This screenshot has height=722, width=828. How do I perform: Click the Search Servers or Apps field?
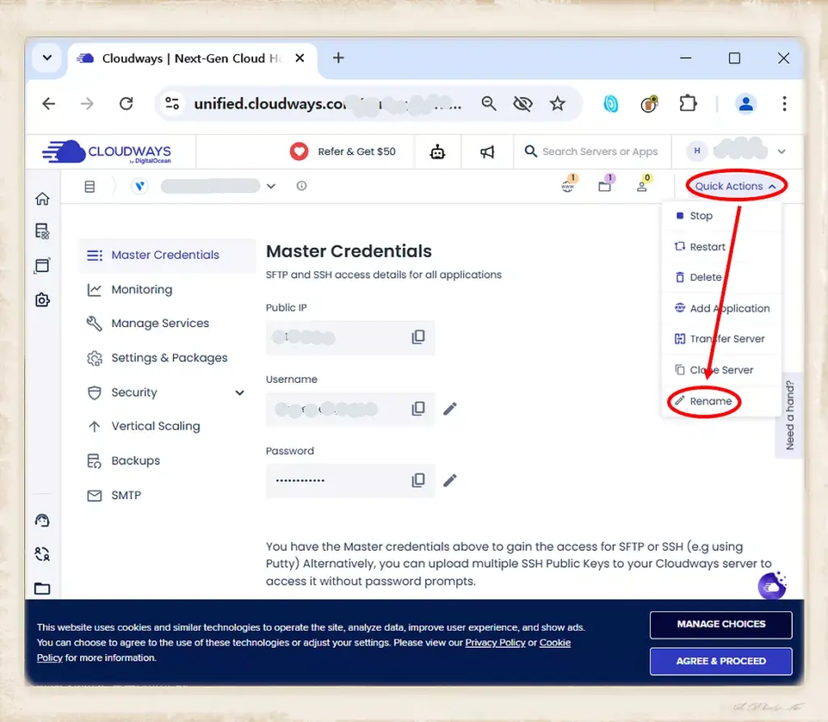pyautogui.click(x=599, y=152)
